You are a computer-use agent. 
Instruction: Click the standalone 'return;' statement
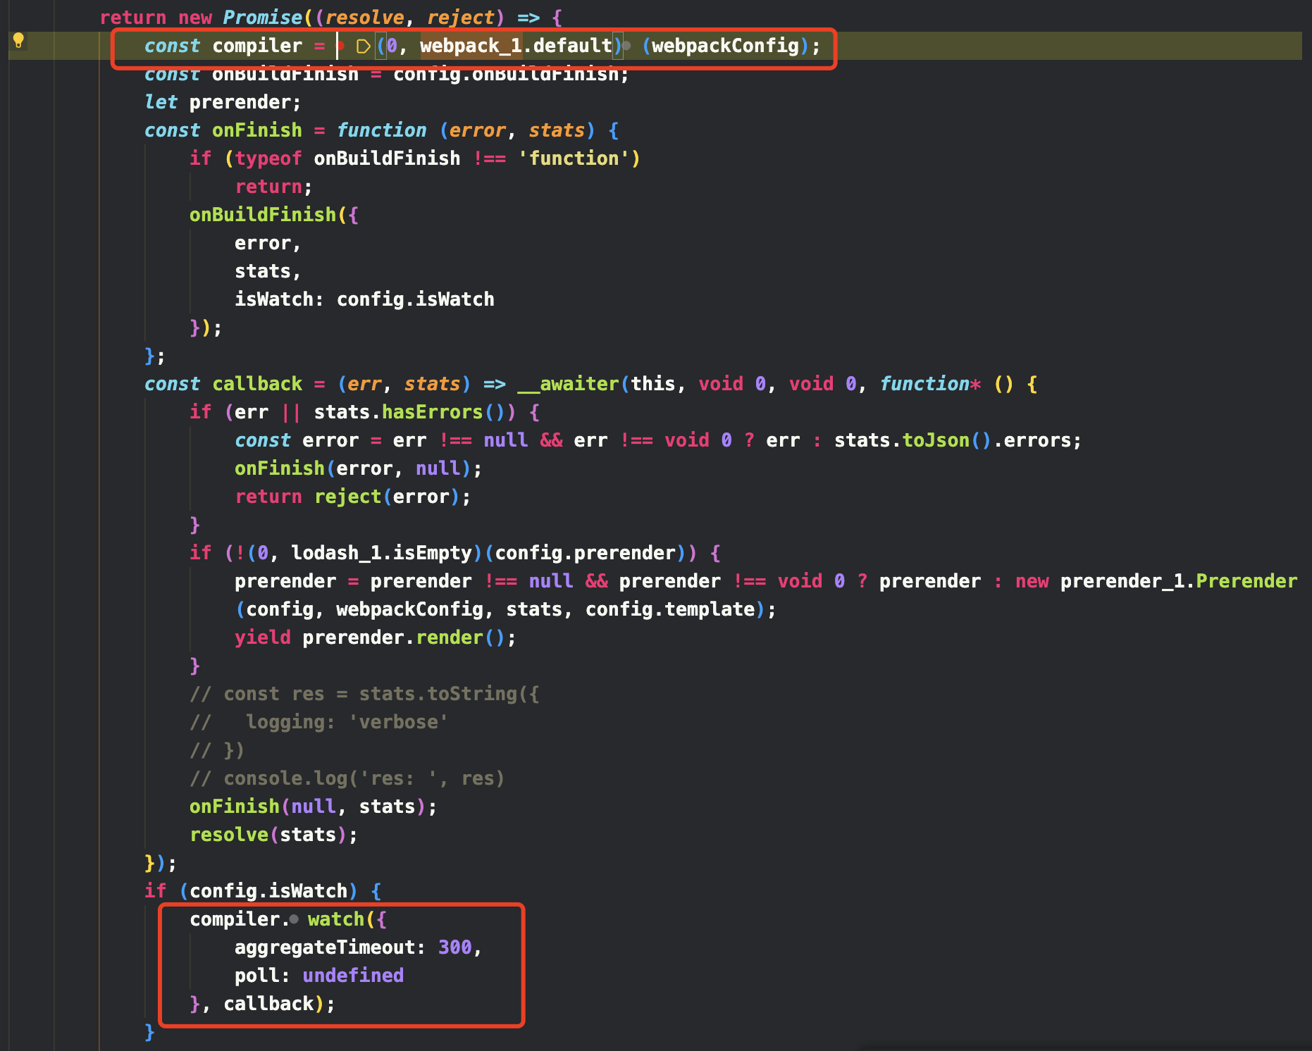coord(274,187)
